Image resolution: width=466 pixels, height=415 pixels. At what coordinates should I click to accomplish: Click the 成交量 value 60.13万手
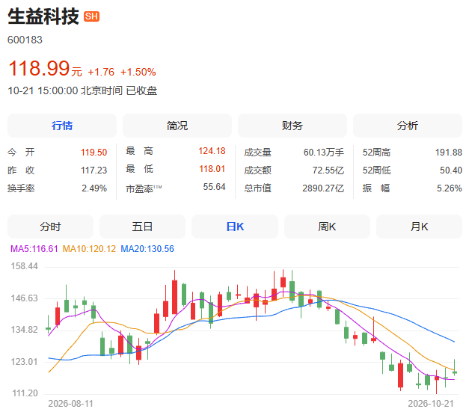324,153
